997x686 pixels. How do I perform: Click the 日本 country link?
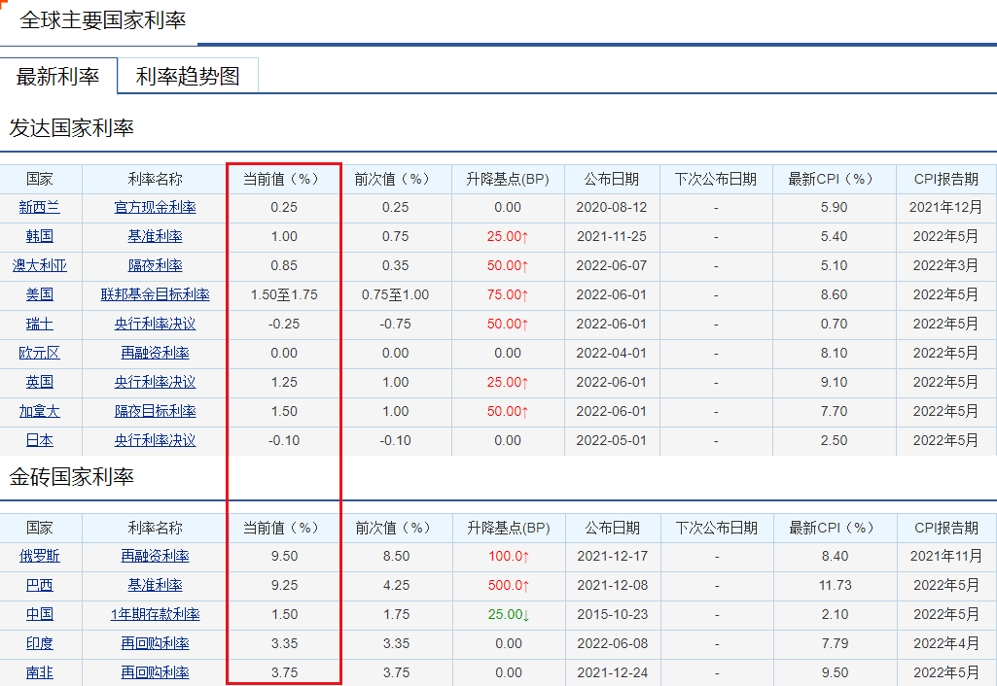click(40, 441)
